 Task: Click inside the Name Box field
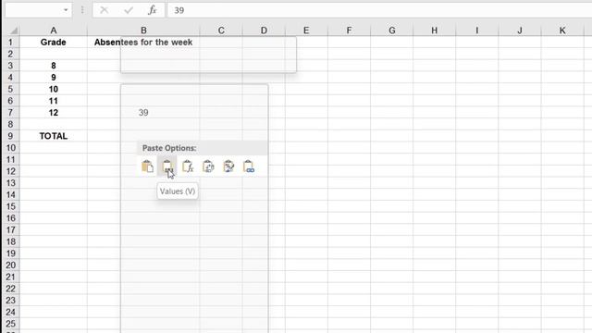click(33, 10)
